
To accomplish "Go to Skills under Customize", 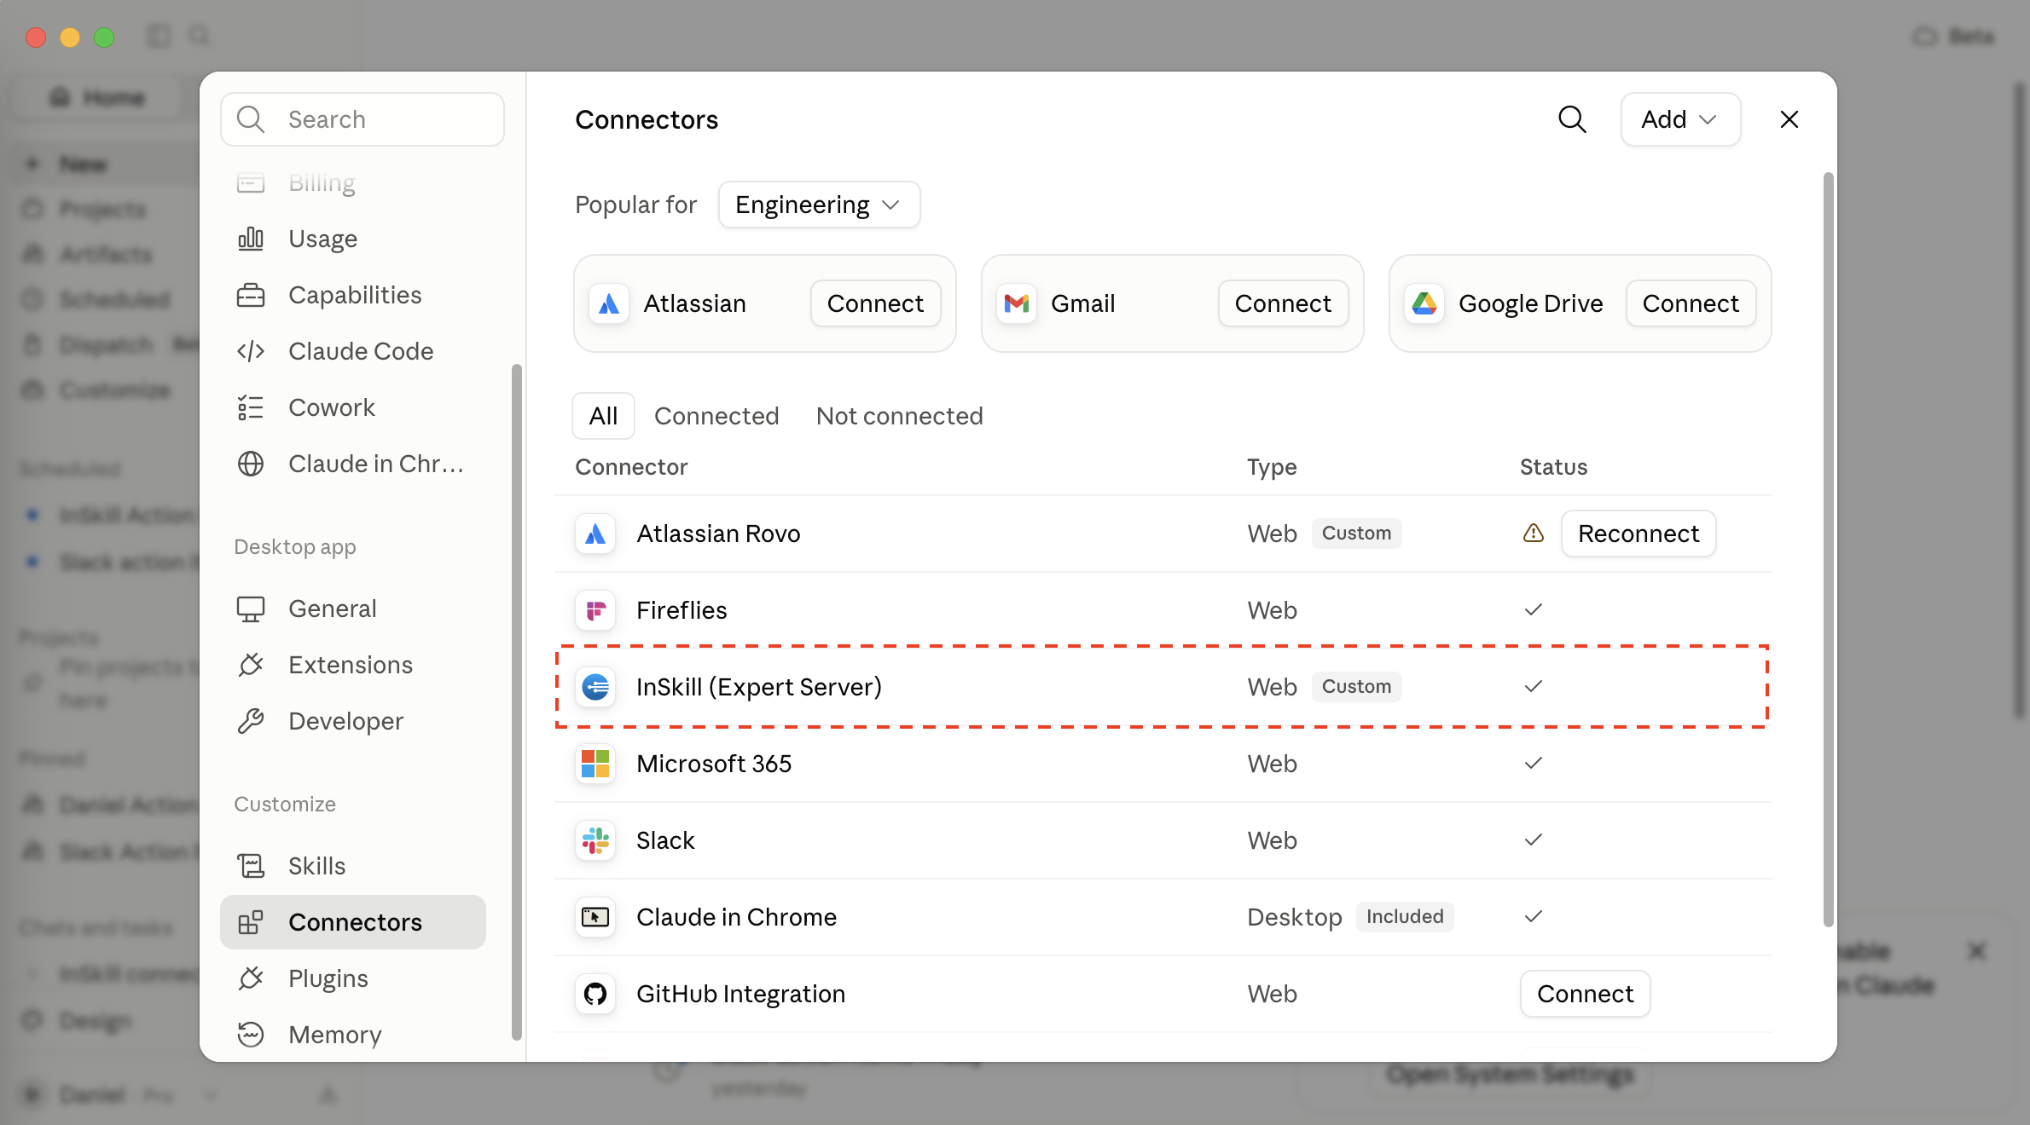I will 353,866.
